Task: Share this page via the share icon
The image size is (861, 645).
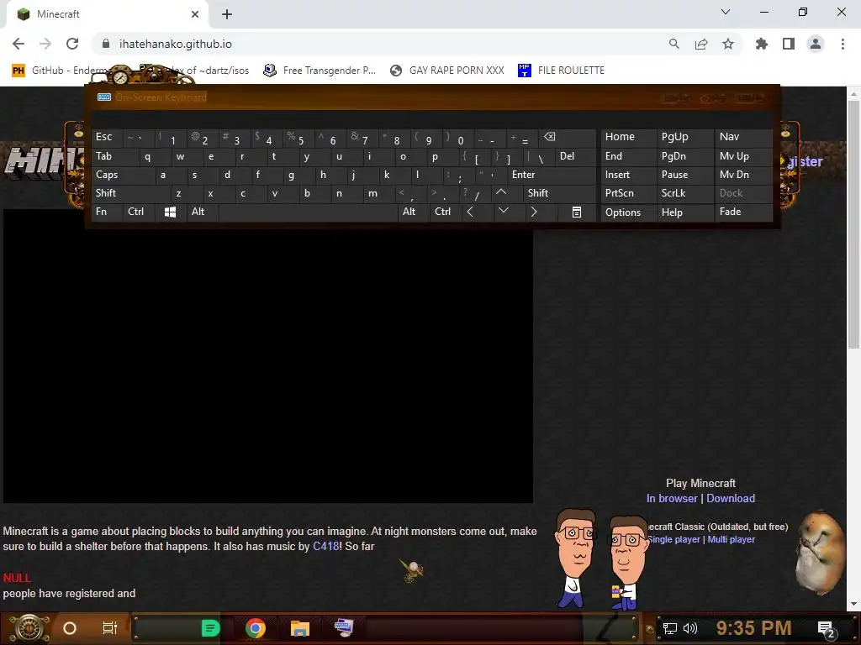Action: coord(701,44)
